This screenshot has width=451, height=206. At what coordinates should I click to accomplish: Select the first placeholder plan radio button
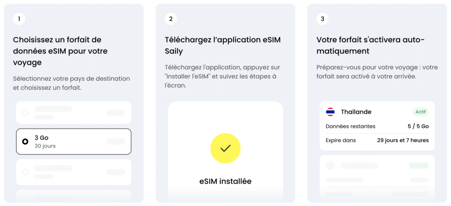pos(25,112)
